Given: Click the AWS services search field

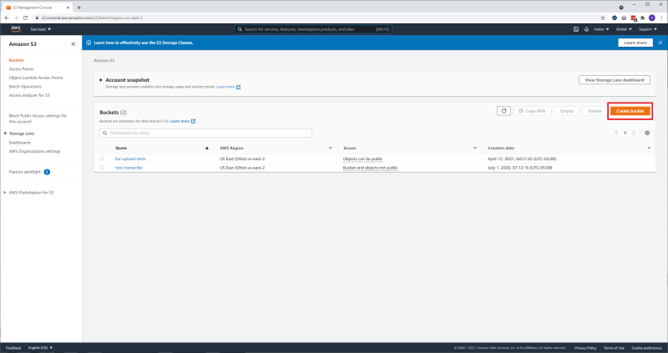Looking at the screenshot, I should (313, 29).
